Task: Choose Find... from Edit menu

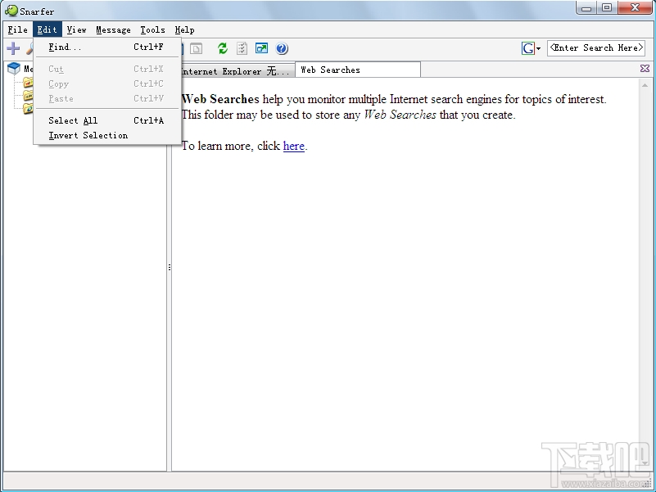Action: click(x=107, y=47)
